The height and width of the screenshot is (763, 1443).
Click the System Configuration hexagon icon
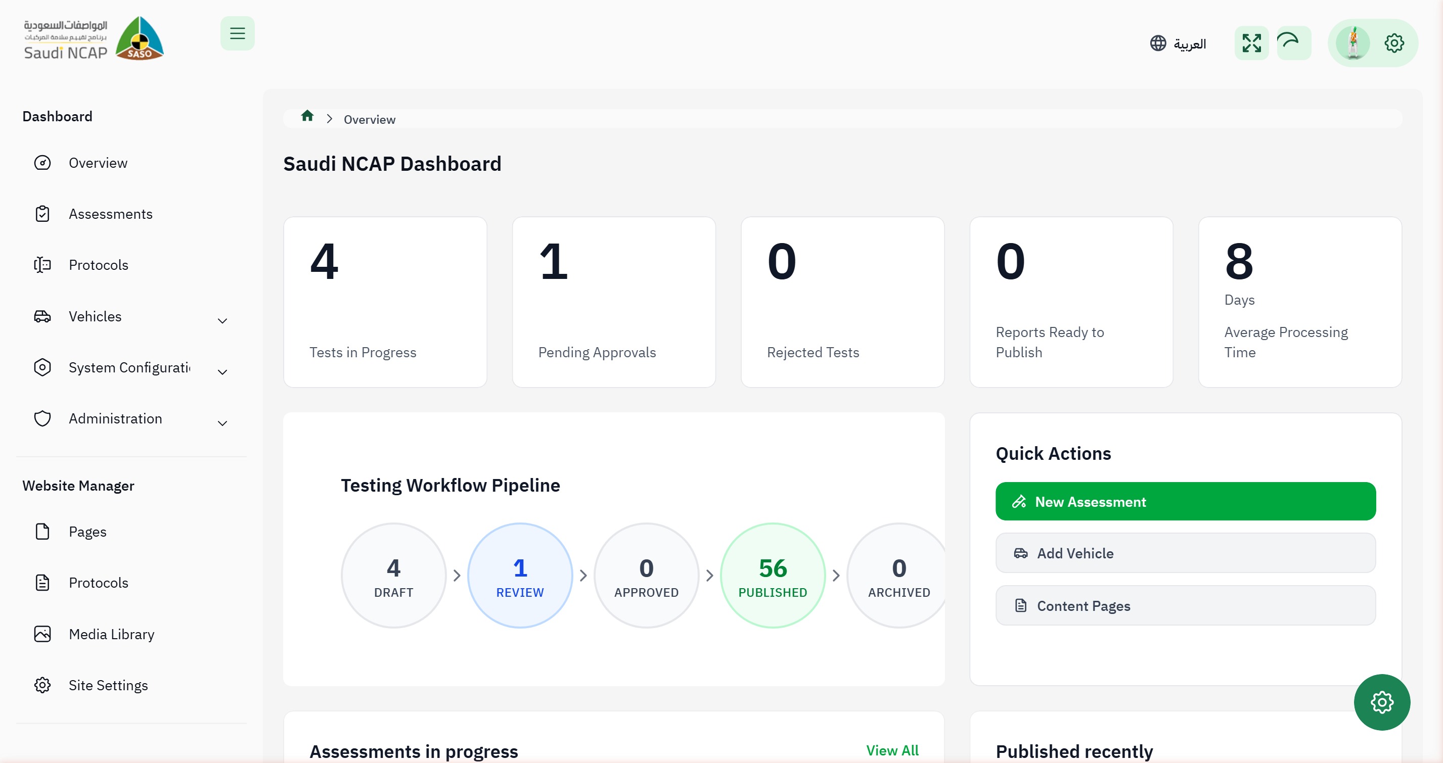coord(42,367)
